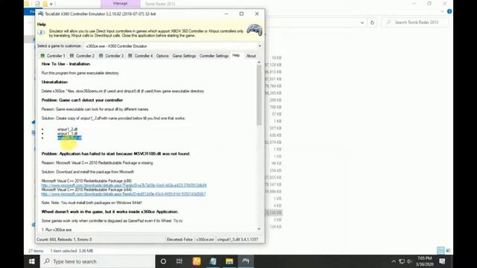This screenshot has width=477, height=268.
Task: Switch to the Controller 3 tab
Action: (x=111, y=56)
